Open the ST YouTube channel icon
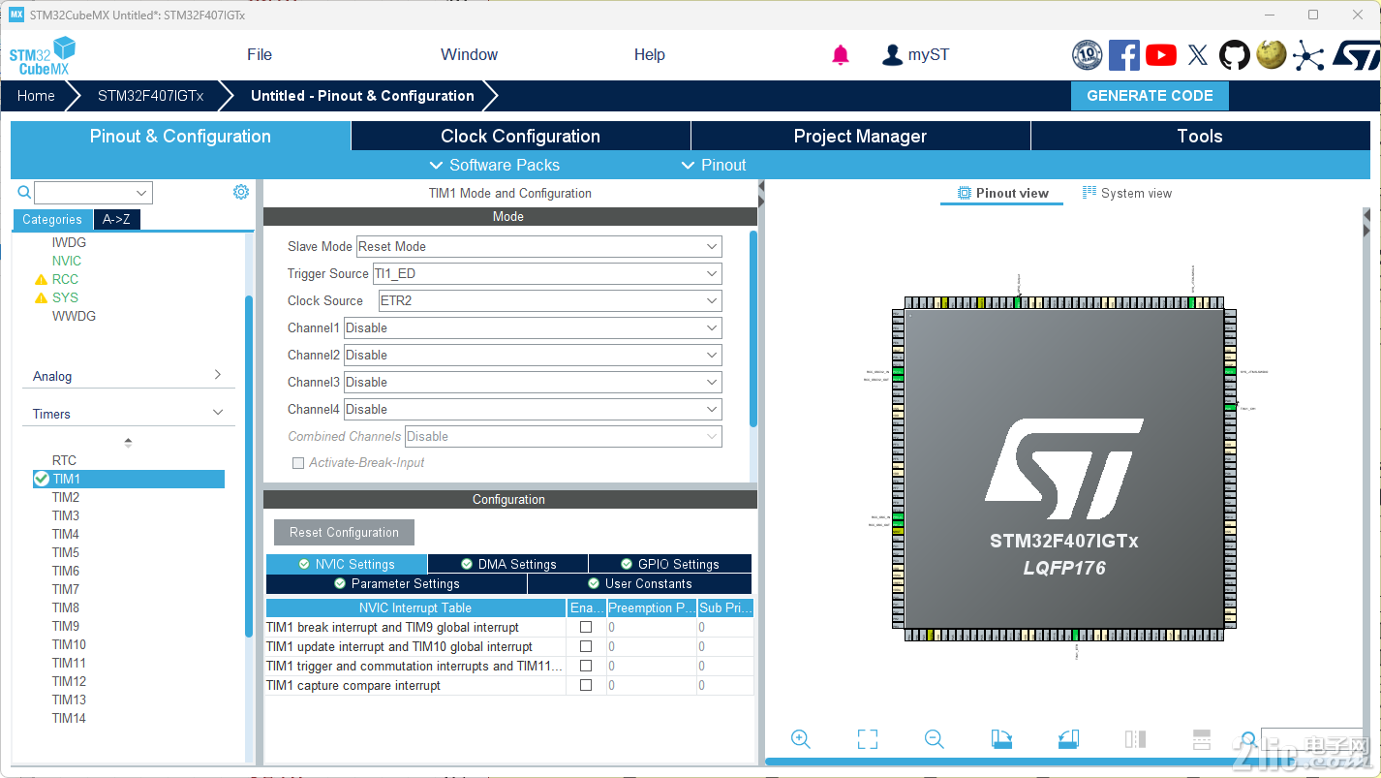 (x=1161, y=55)
